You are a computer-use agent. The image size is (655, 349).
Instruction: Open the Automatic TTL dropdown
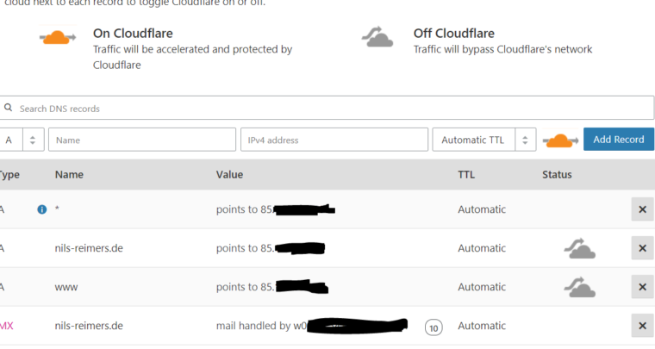(x=484, y=140)
